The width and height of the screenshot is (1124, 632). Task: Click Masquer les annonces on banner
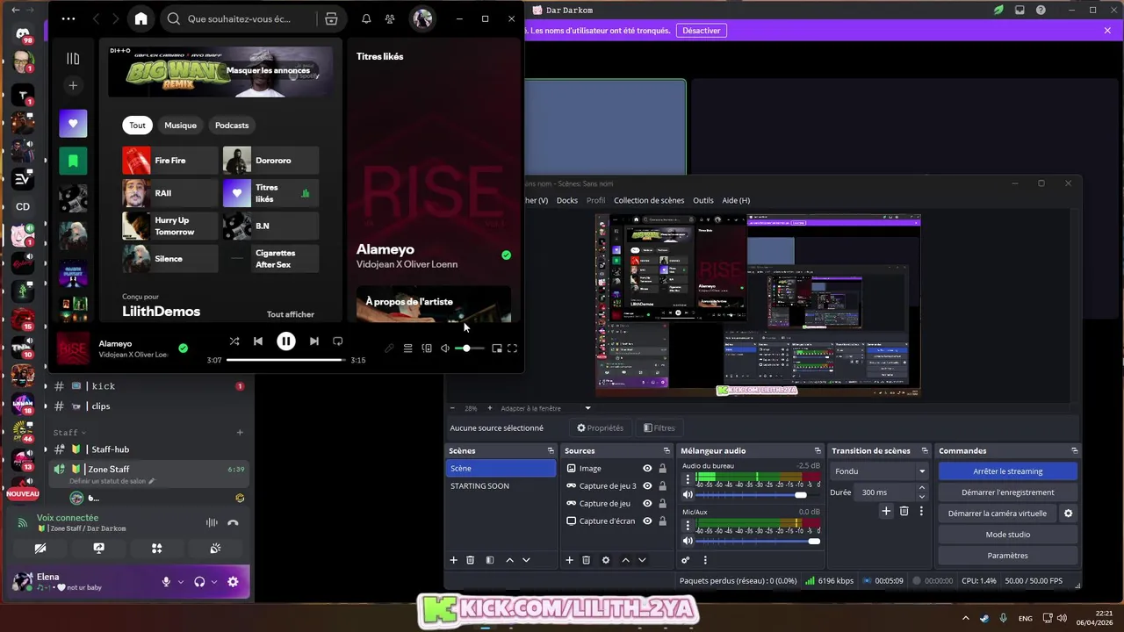coord(268,70)
